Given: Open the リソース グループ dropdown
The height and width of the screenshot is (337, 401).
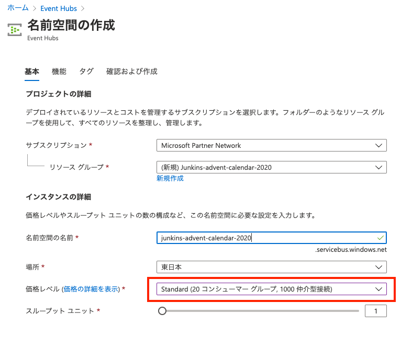Looking at the screenshot, I should 271,167.
